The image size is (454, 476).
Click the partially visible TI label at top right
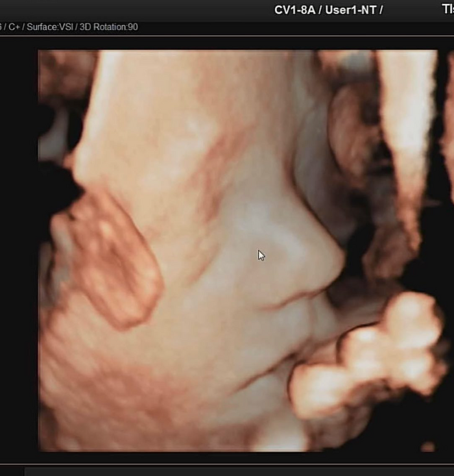point(447,9)
